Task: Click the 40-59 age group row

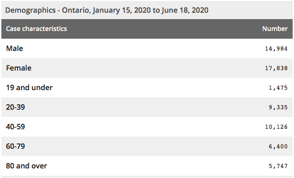Action: (x=147, y=127)
